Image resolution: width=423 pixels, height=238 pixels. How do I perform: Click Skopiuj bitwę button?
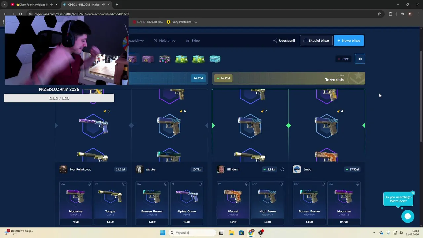316,41
